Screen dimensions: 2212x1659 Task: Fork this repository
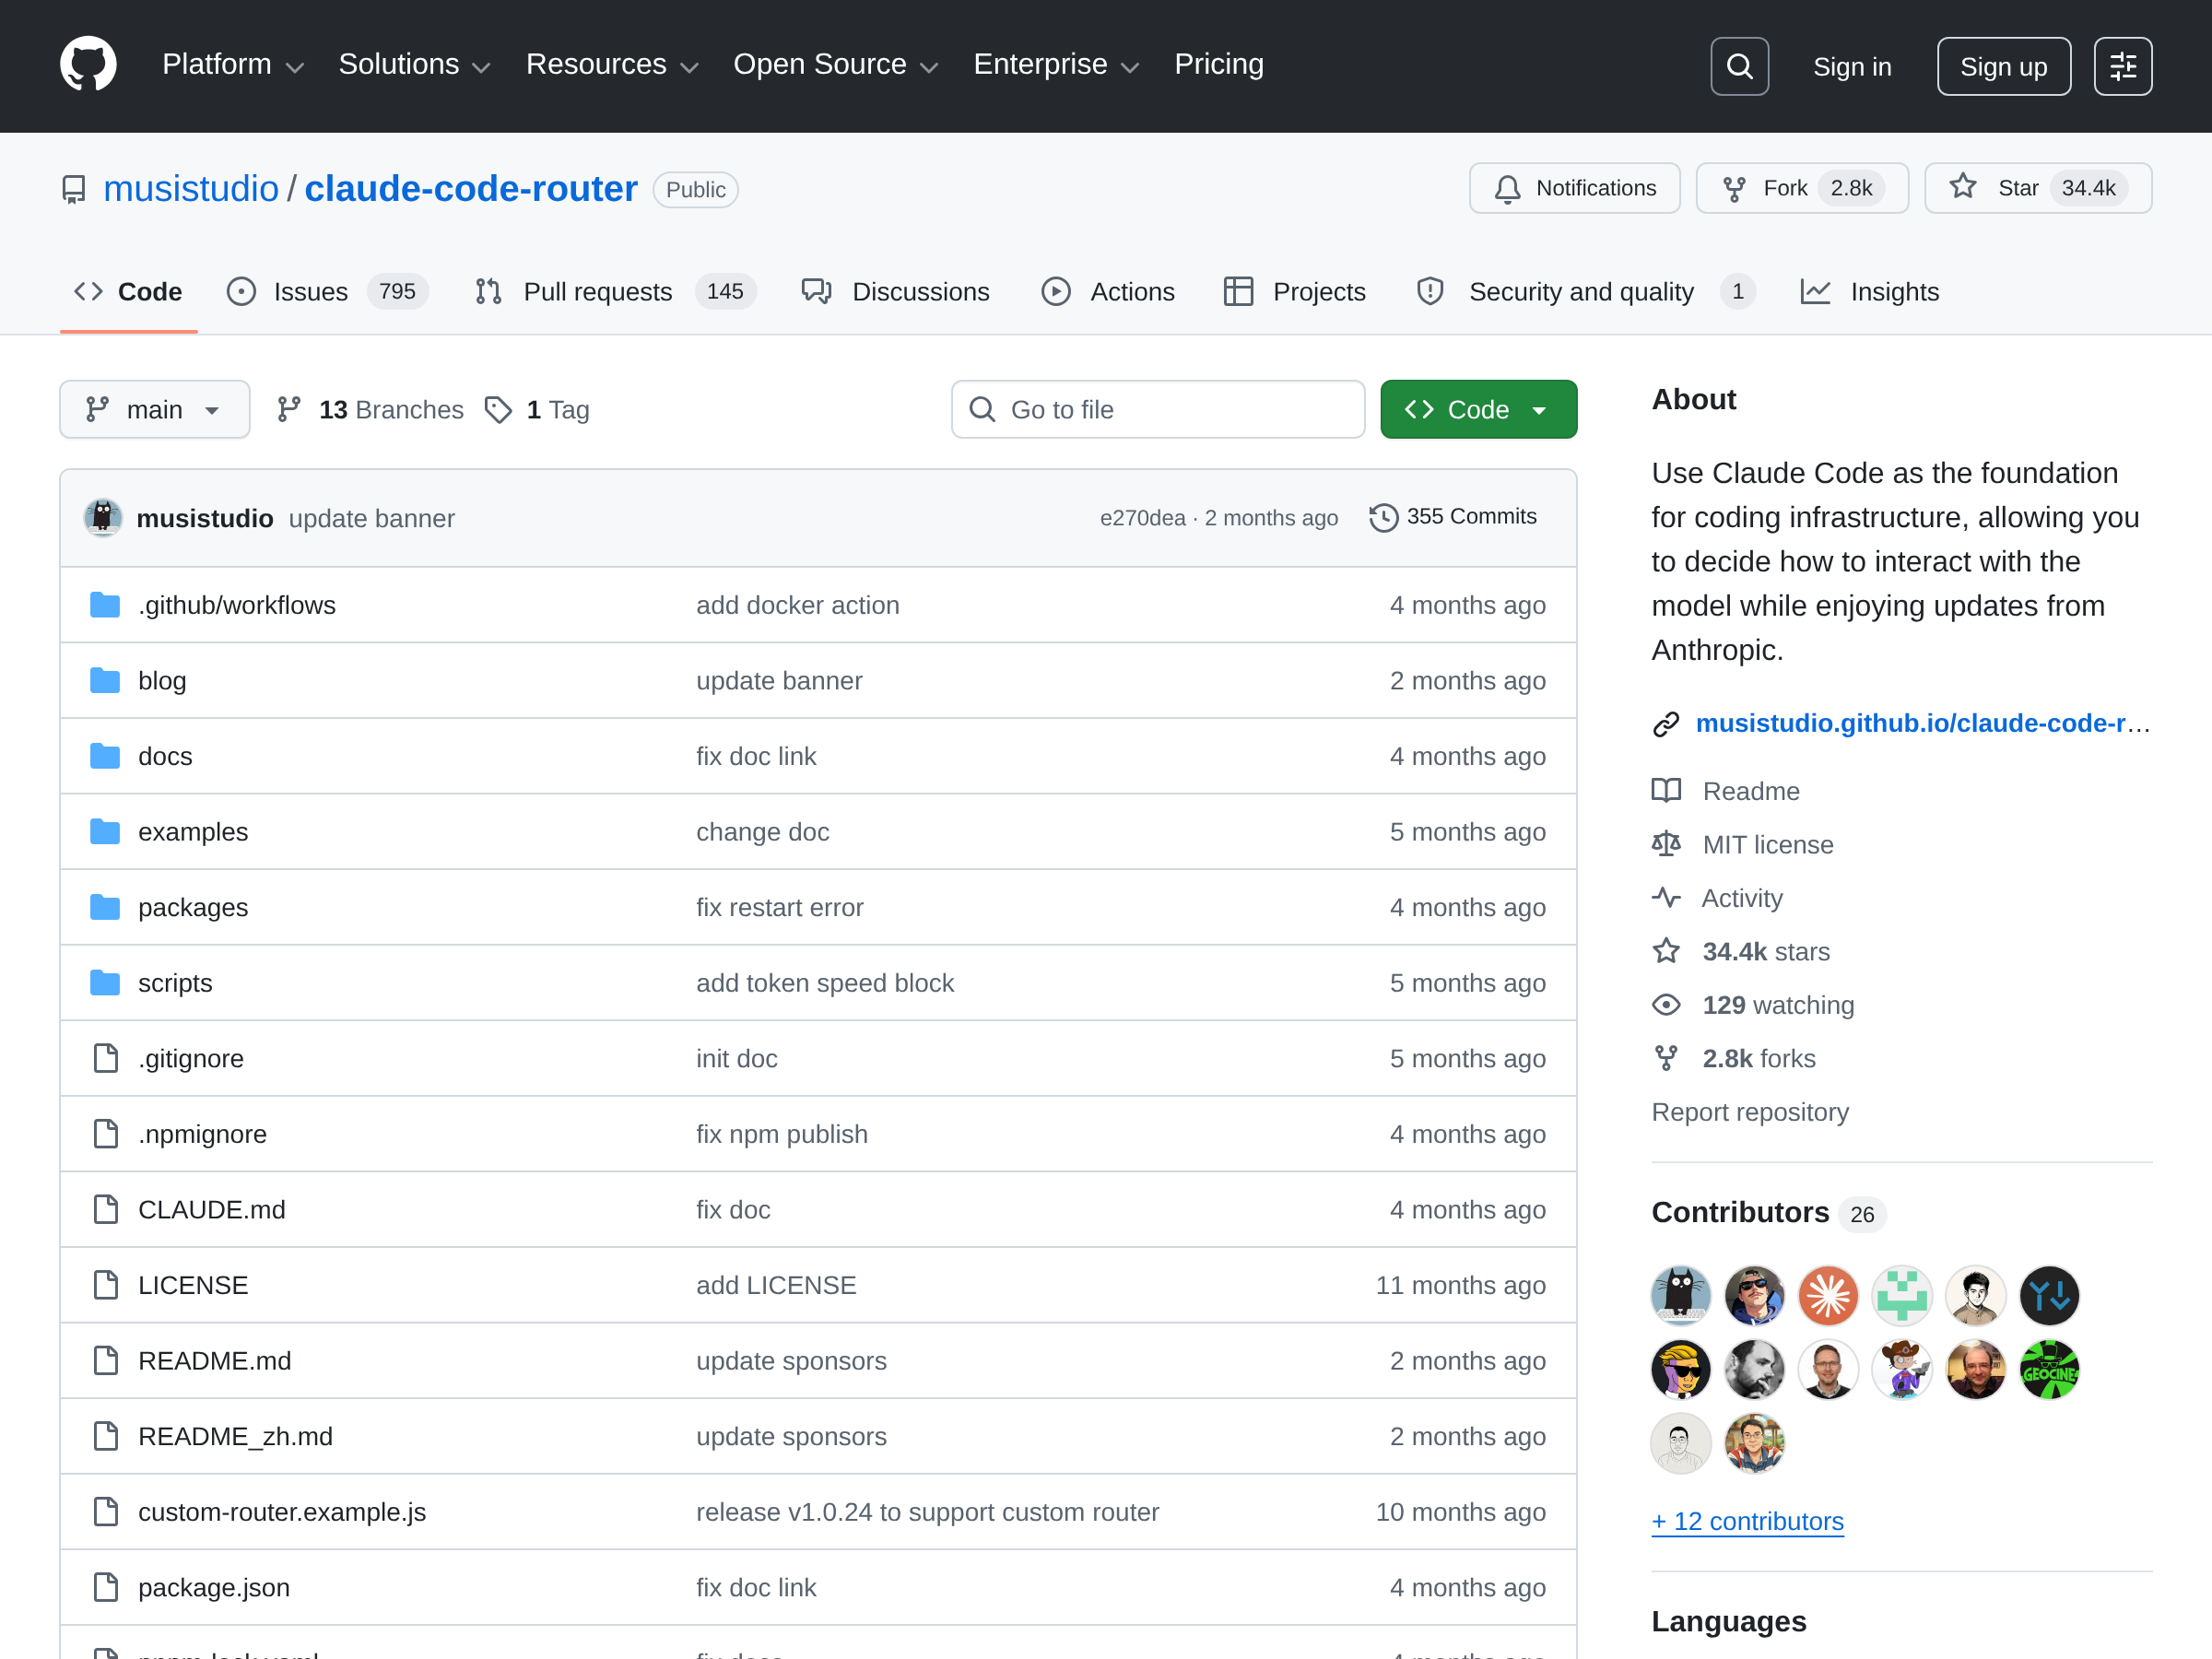[x=1802, y=188]
